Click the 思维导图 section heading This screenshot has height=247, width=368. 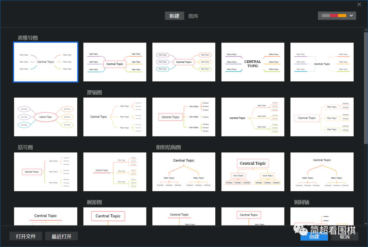pyautogui.click(x=28, y=38)
